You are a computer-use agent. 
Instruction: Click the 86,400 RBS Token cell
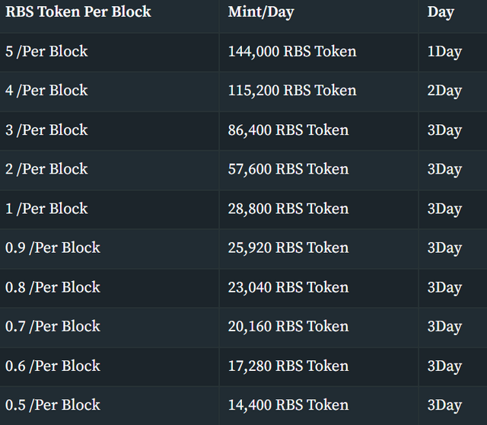(319, 130)
